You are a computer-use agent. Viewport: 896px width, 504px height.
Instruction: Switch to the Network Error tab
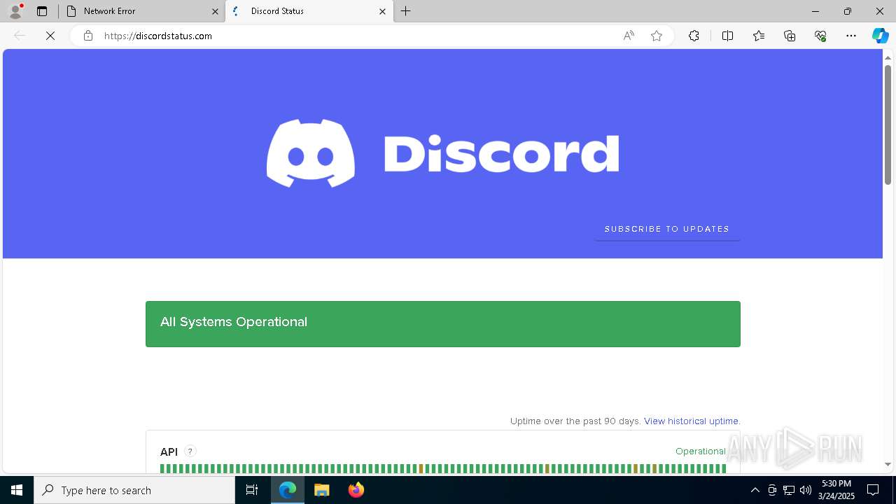[x=141, y=11]
